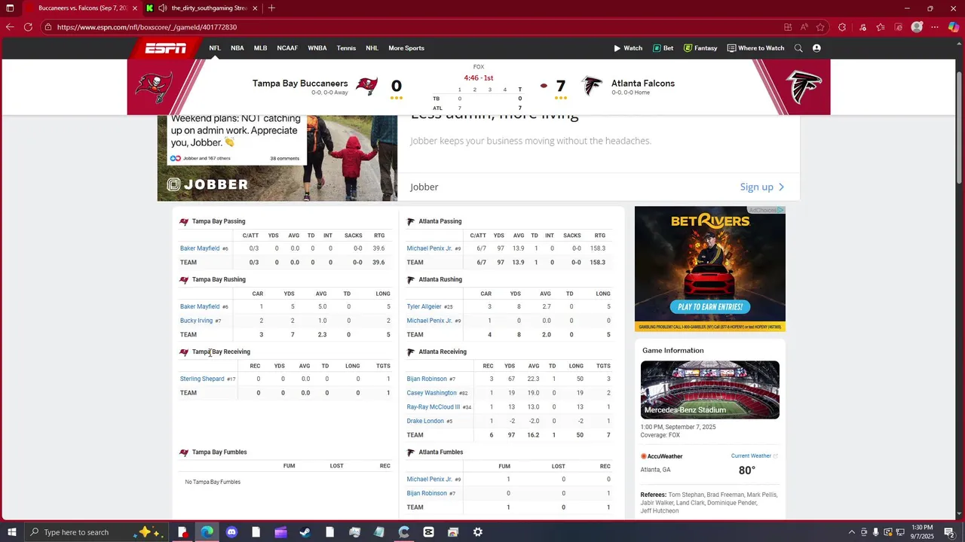Expand More Sports menu
Viewport: 965px width, 542px height.
(406, 48)
